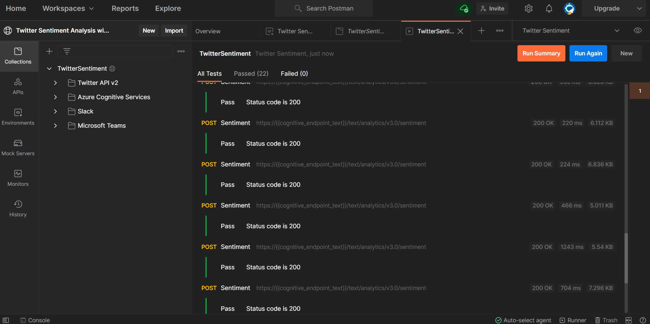Open Explore in top navigation
Viewport: 650px width, 324px height.
coord(168,8)
